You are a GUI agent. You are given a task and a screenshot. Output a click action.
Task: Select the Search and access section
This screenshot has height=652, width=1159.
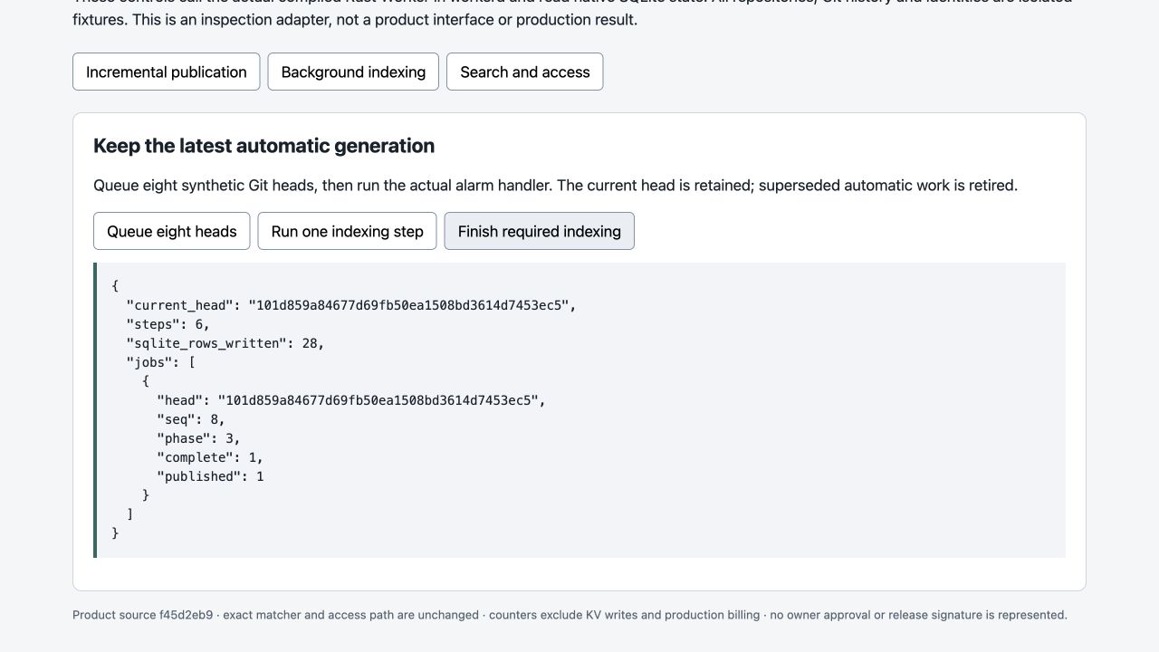pos(525,72)
